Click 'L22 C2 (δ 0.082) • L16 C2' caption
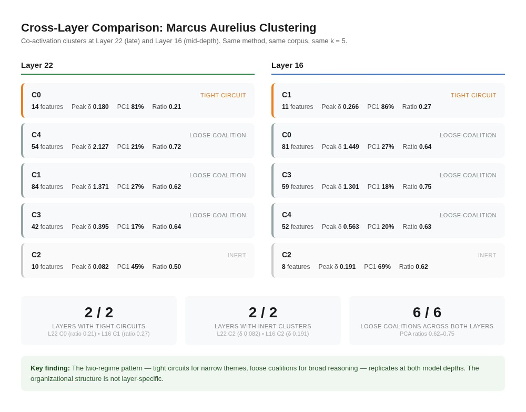The width and height of the screenshot is (526, 412). pos(263,334)
